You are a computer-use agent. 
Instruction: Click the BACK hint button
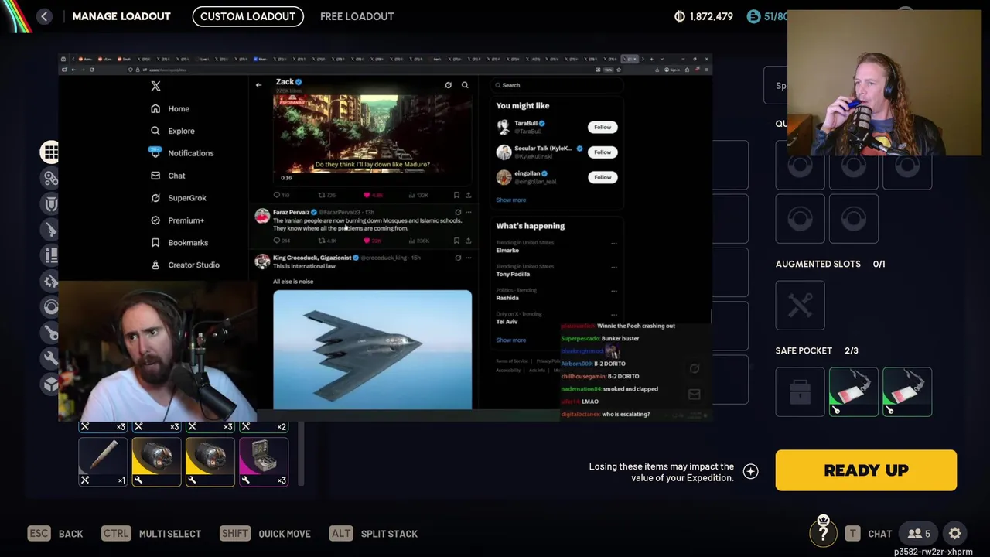pyautogui.click(x=56, y=534)
